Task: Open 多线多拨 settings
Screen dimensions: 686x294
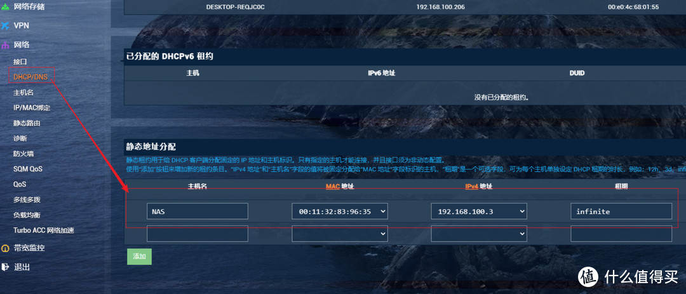Action: point(27,199)
